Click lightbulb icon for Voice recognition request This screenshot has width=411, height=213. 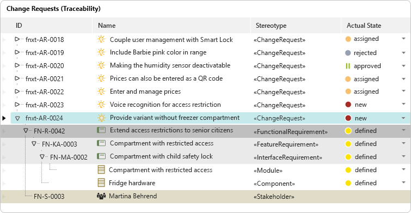click(x=101, y=105)
